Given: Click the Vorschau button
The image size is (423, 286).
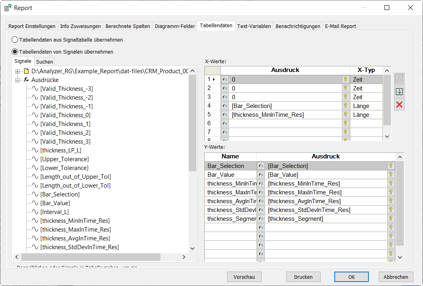Looking at the screenshot, I should tap(244, 277).
